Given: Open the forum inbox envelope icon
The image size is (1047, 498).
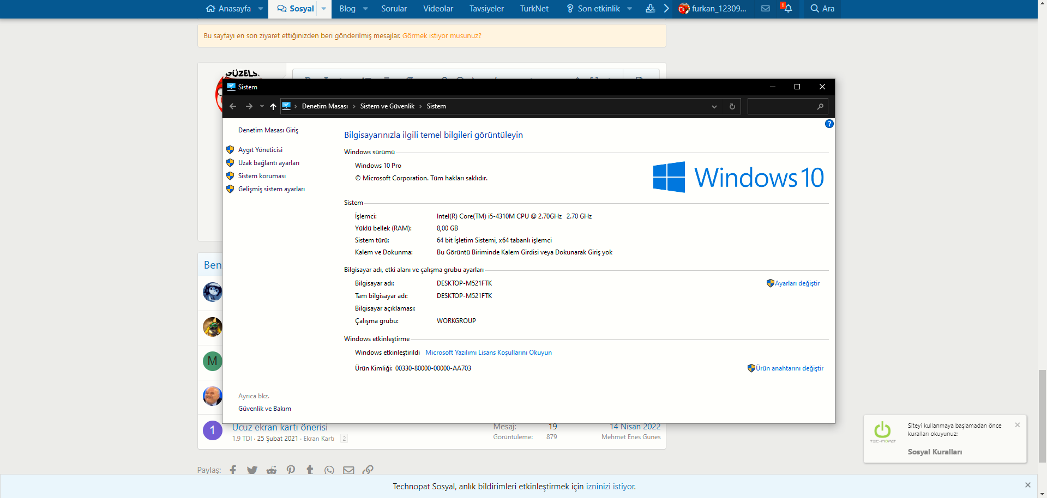Looking at the screenshot, I should click(766, 9).
